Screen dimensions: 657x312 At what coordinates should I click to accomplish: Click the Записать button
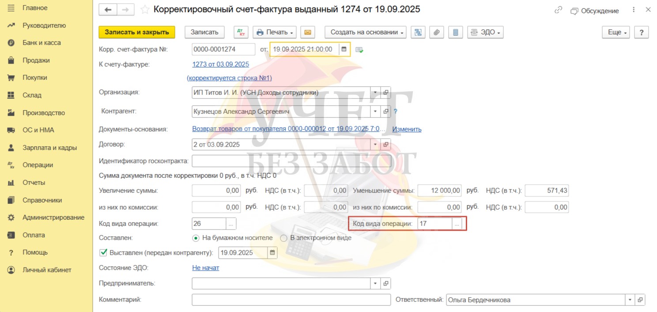pyautogui.click(x=204, y=32)
